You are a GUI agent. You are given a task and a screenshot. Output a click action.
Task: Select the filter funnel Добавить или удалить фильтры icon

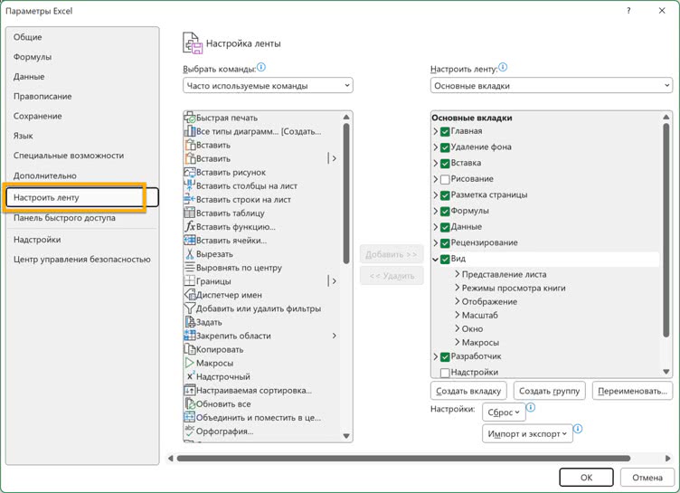pos(190,308)
